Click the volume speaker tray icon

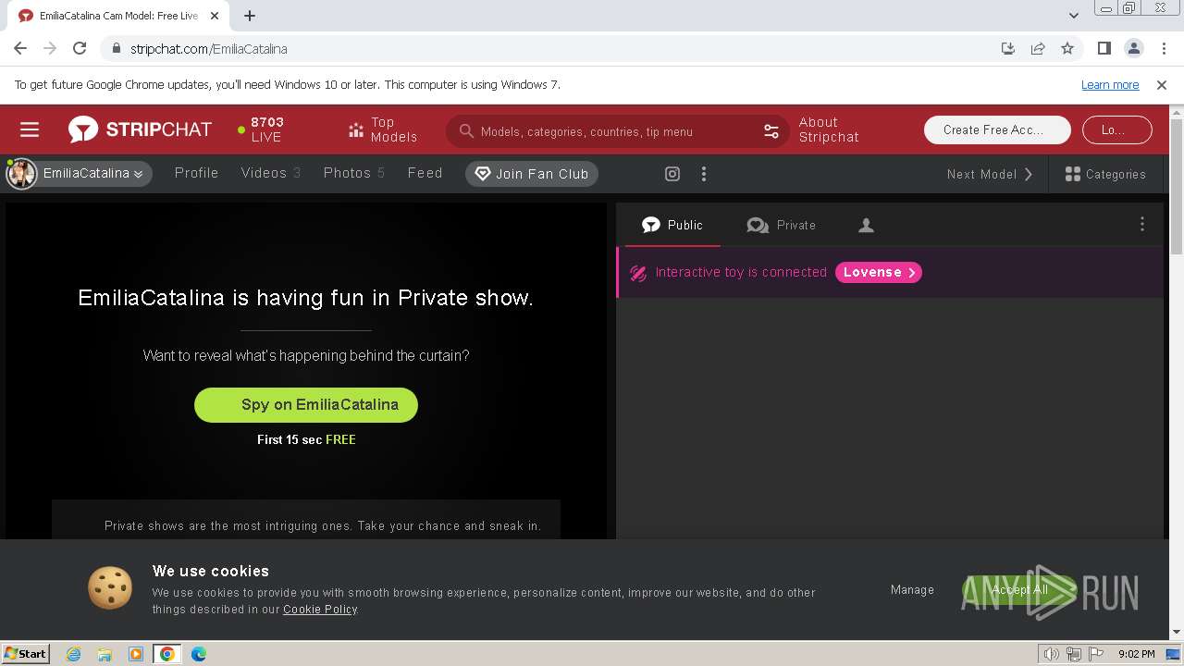coord(1052,654)
